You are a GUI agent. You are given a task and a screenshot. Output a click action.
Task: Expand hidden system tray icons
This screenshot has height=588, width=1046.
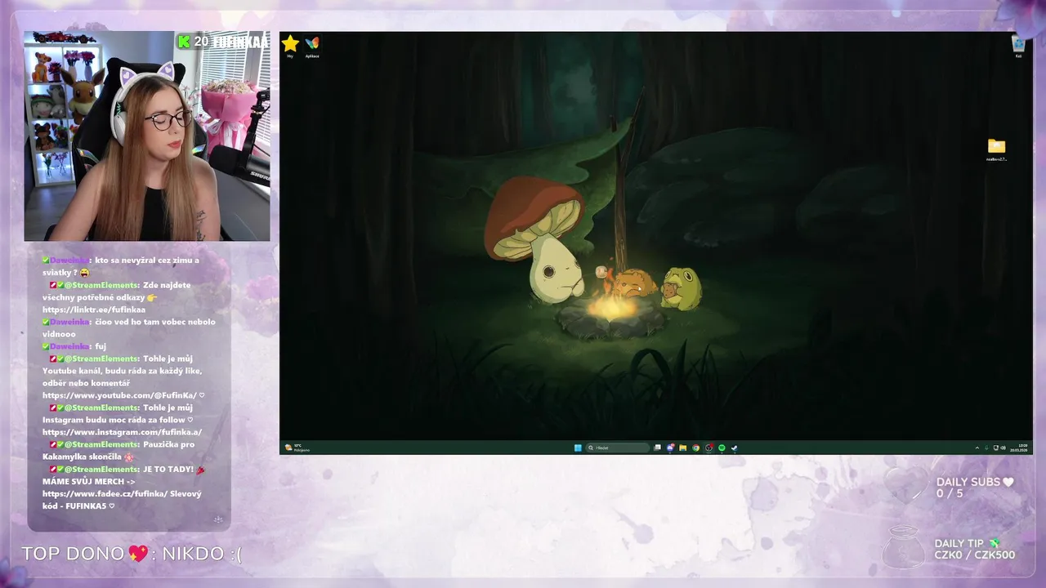point(977,448)
